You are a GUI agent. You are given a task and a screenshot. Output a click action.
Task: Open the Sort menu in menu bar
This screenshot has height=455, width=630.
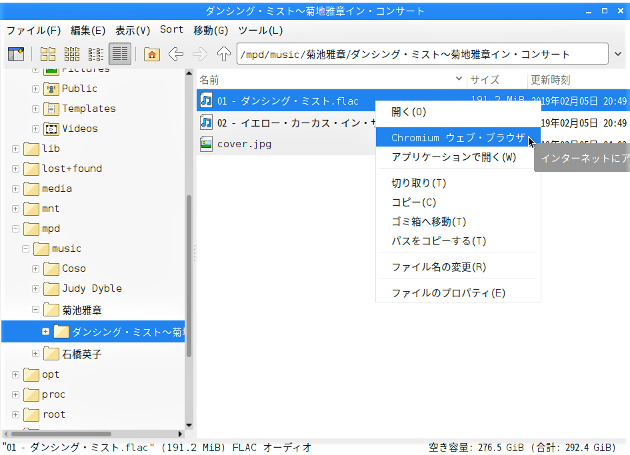[x=171, y=30]
